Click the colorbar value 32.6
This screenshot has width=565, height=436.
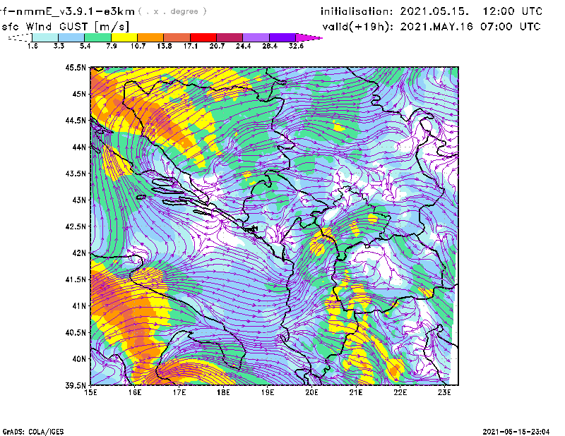[296, 46]
